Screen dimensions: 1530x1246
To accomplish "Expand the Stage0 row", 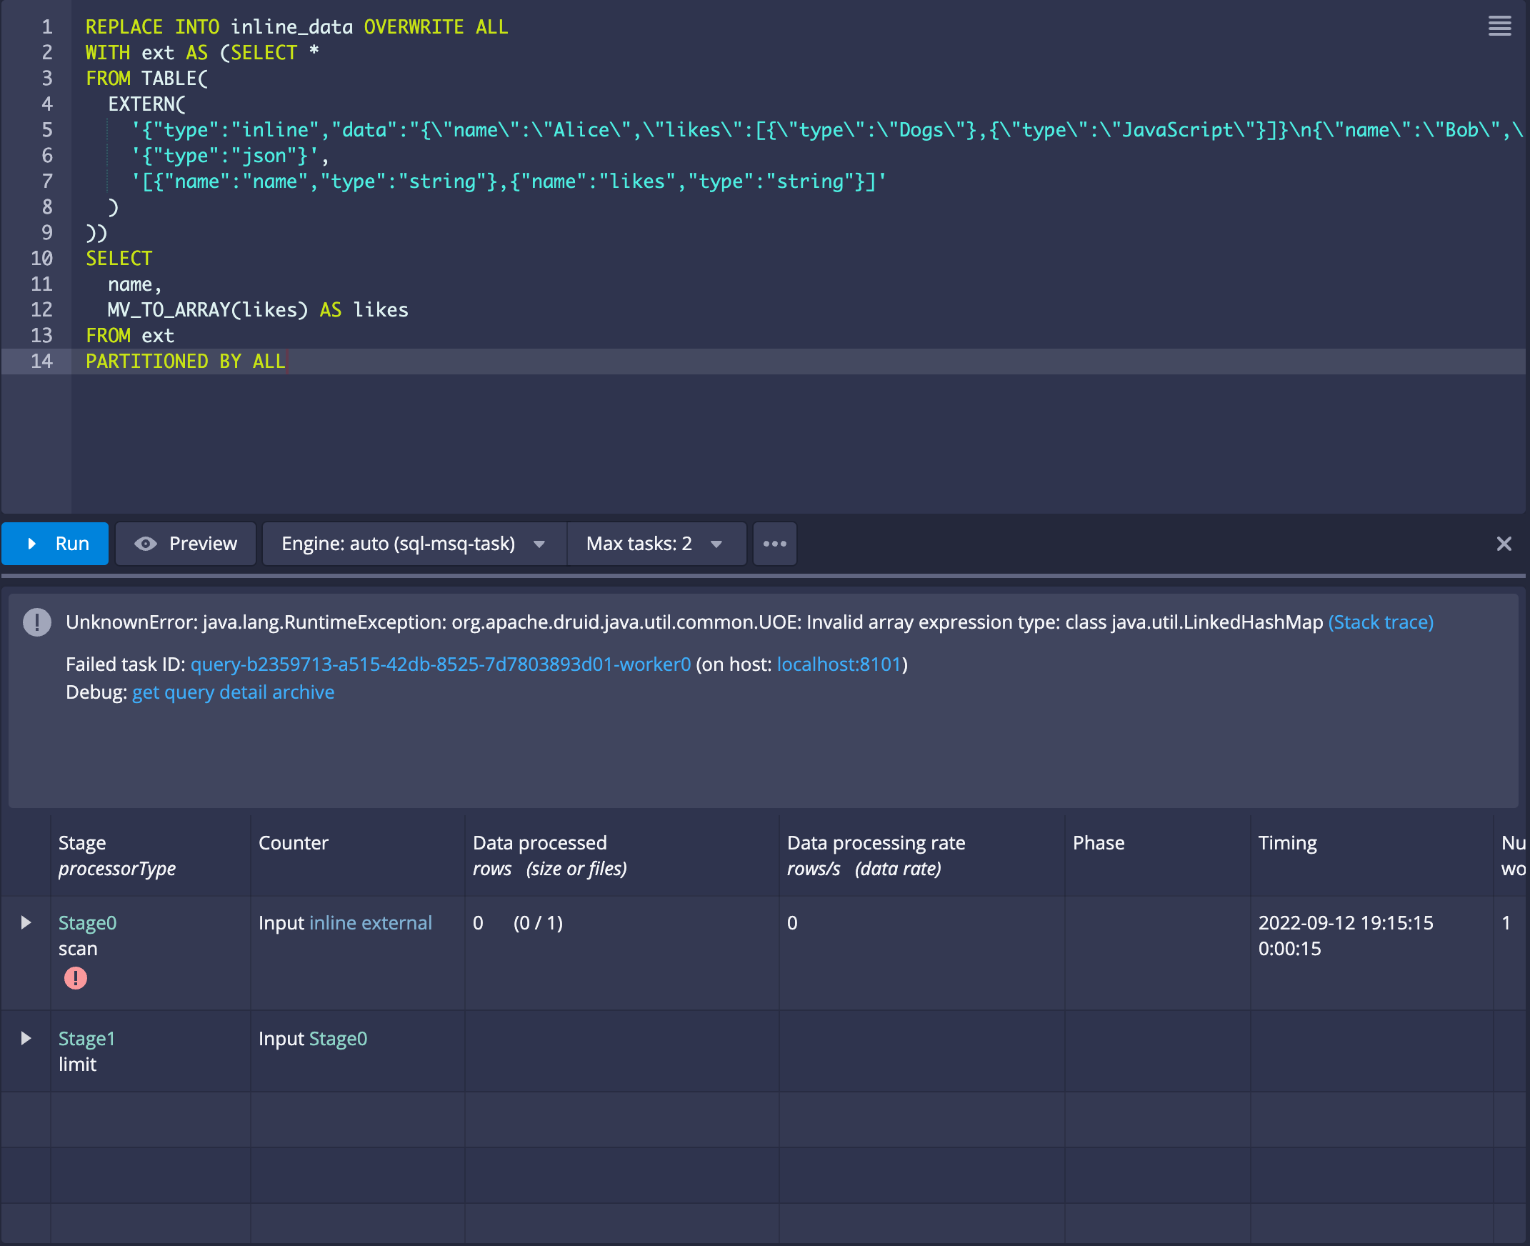I will [26, 922].
